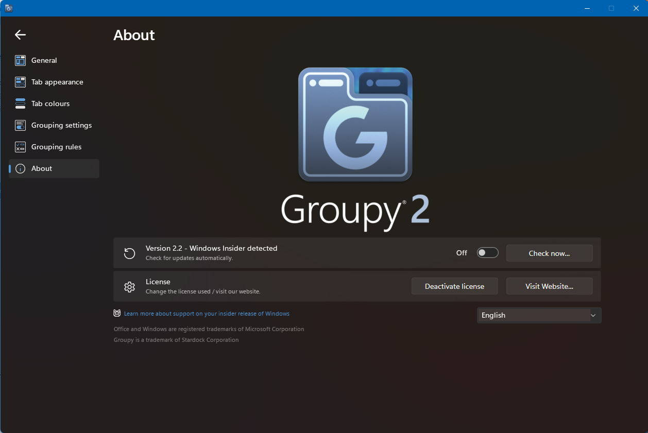Click the Office and Windows trademarks text
This screenshot has height=433, width=648.
pos(209,329)
